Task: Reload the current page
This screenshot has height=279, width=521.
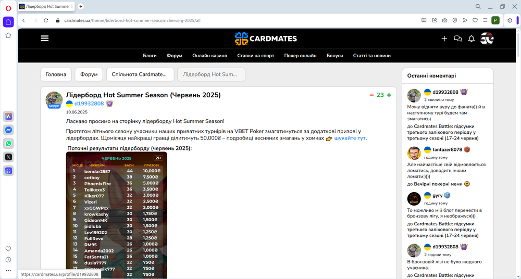Action: (x=46, y=20)
